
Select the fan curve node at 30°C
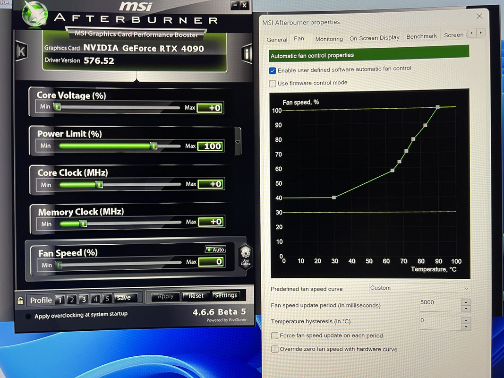point(334,198)
